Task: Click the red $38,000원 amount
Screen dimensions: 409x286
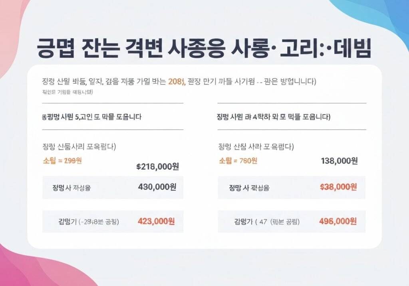Action: pyautogui.click(x=339, y=187)
